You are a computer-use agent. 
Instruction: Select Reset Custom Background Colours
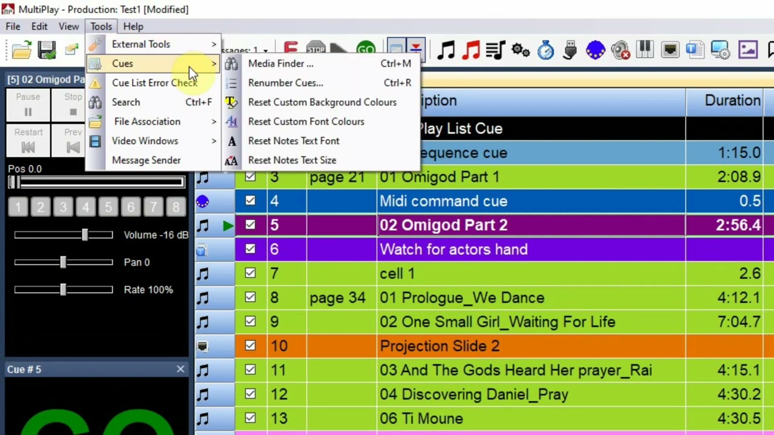point(320,102)
